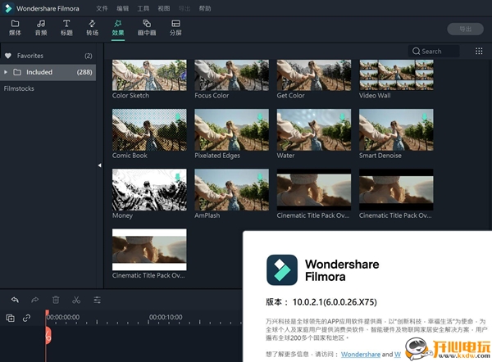Click the Filmora logo in title bar
This screenshot has width=492, height=362.
point(8,8)
